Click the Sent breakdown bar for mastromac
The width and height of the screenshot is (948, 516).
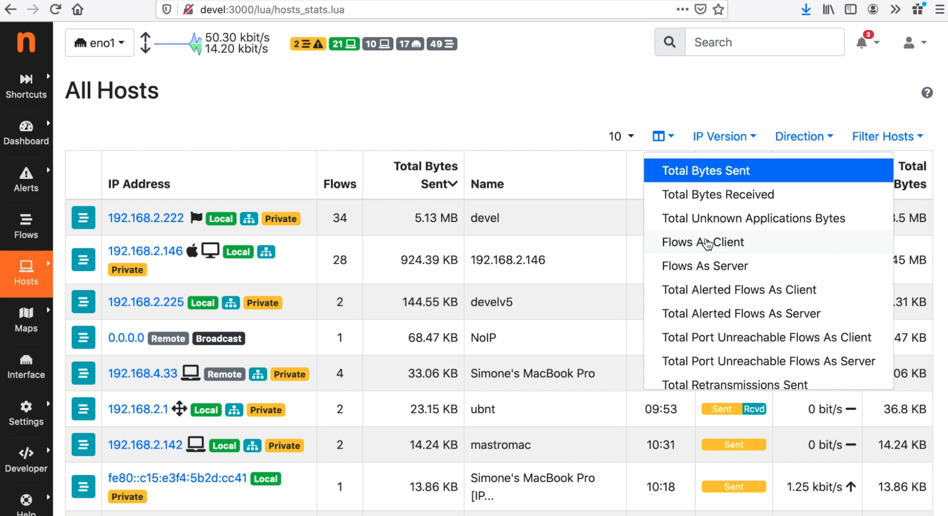pos(734,445)
